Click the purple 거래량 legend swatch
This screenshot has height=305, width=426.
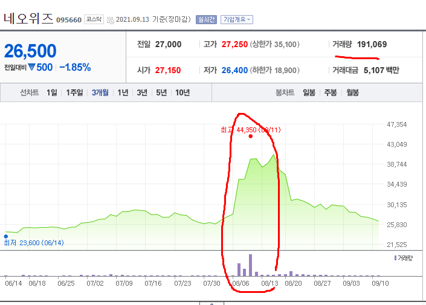click(x=396, y=258)
